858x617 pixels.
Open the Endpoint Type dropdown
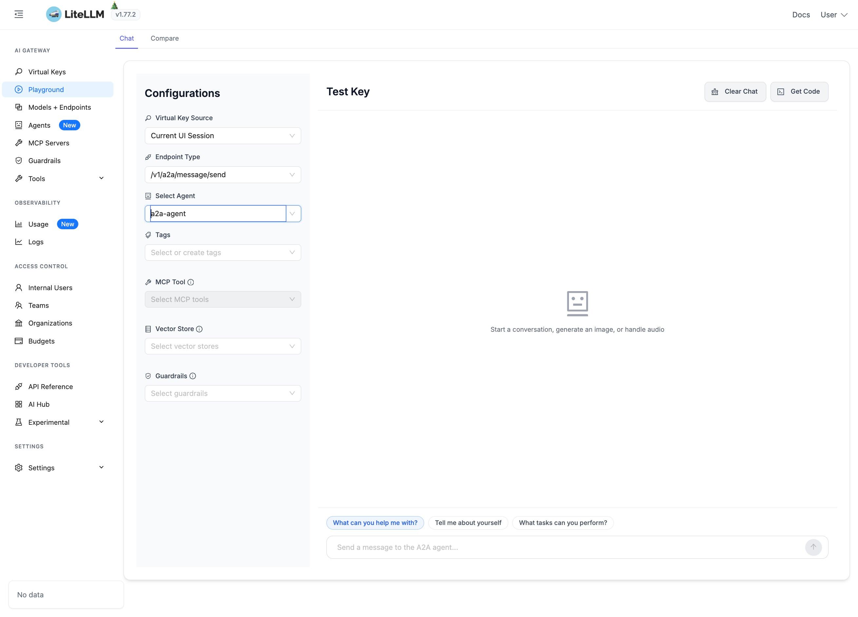coord(223,175)
